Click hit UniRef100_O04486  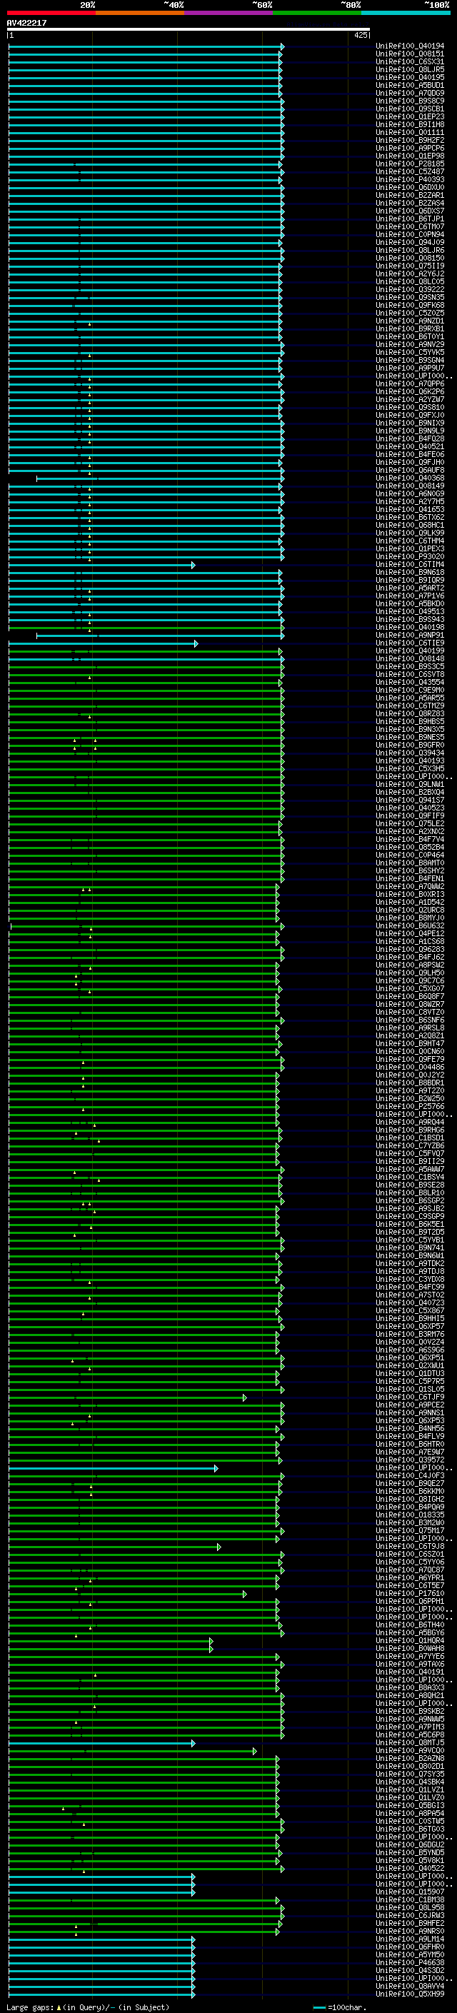(410, 1068)
